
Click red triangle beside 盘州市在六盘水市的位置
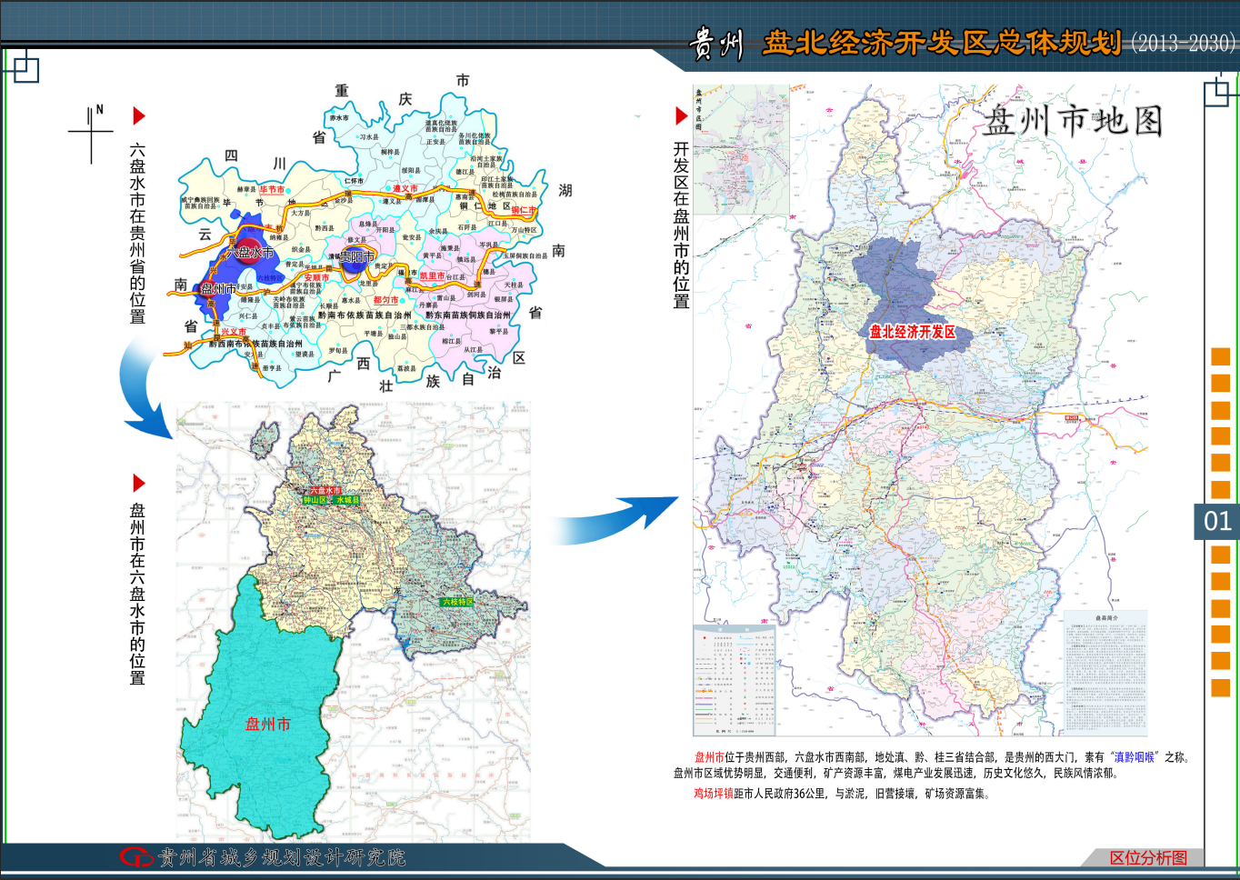click(x=139, y=483)
